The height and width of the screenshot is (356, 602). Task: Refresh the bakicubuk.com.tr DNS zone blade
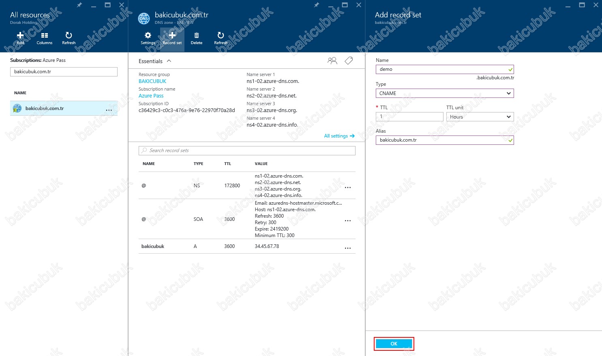pos(221,38)
